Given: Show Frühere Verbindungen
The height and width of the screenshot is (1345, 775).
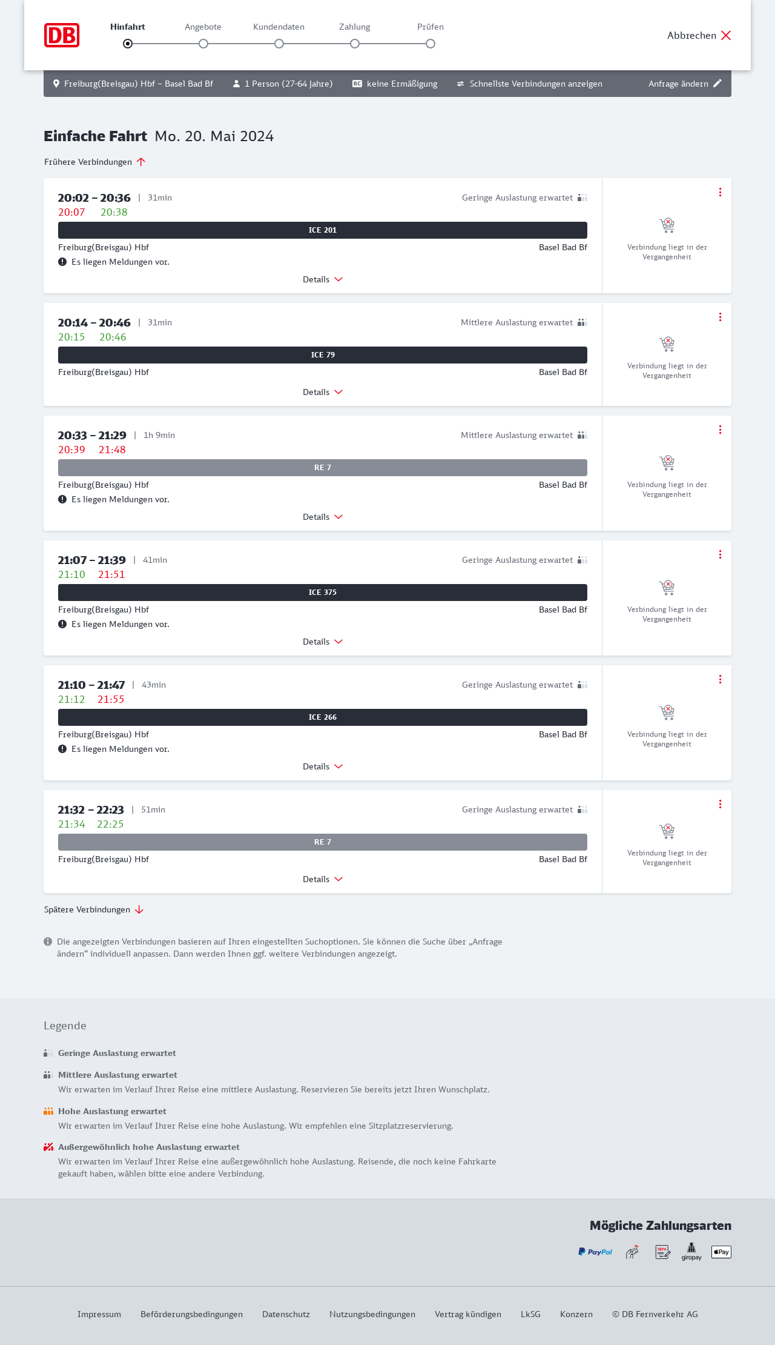Looking at the screenshot, I should click(x=95, y=162).
